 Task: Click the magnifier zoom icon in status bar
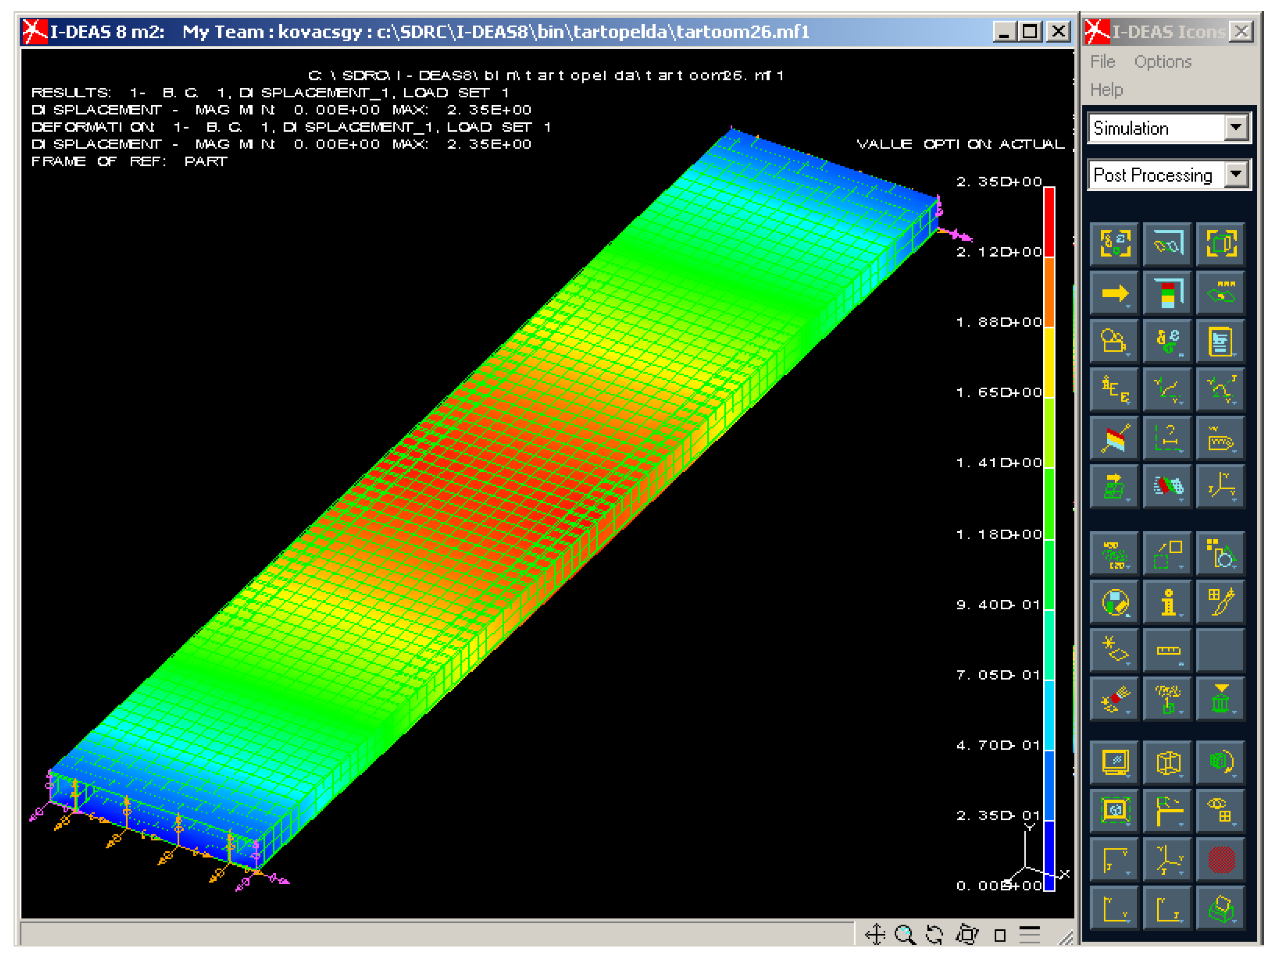(905, 934)
